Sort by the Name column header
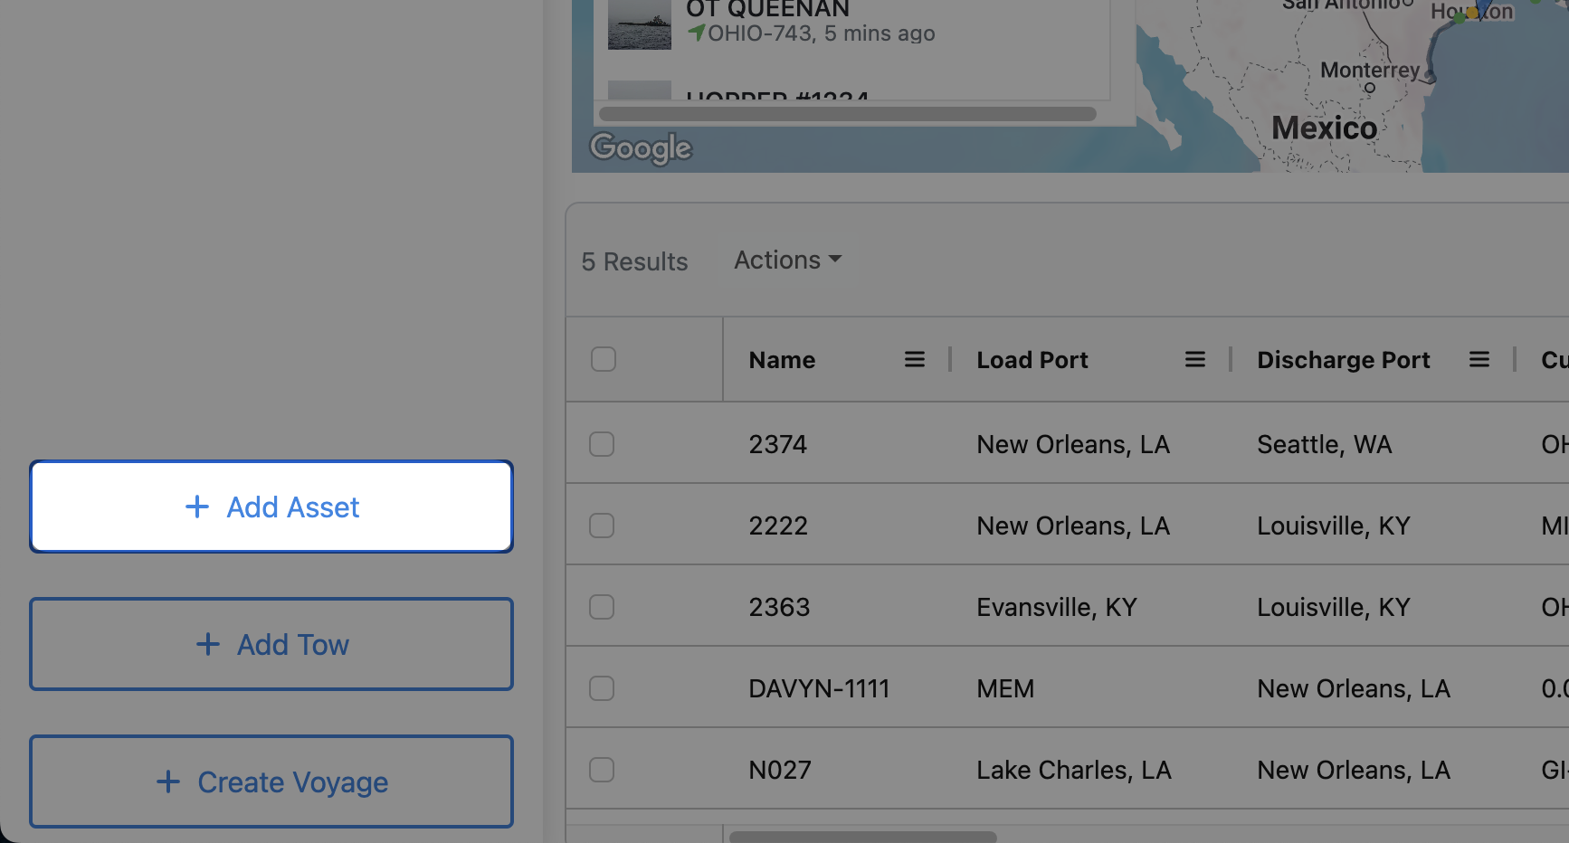Viewport: 1569px width, 843px height. (782, 360)
